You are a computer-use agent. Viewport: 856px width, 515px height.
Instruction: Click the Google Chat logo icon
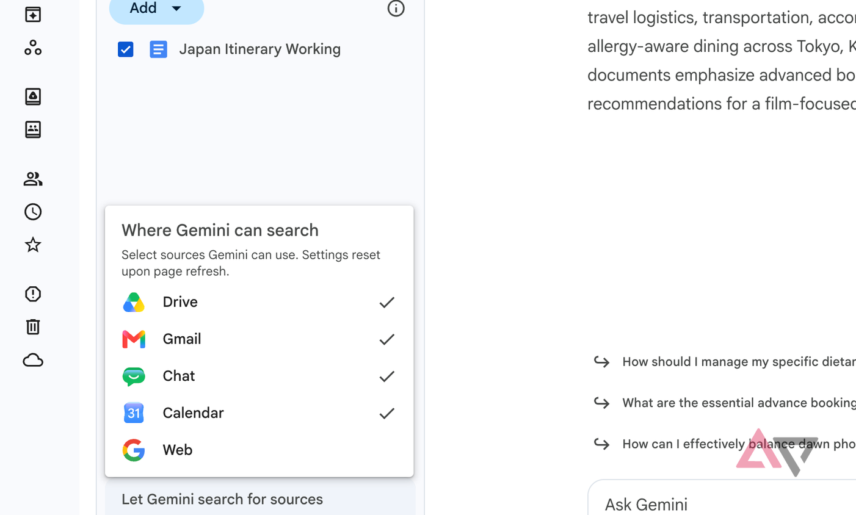tap(134, 376)
